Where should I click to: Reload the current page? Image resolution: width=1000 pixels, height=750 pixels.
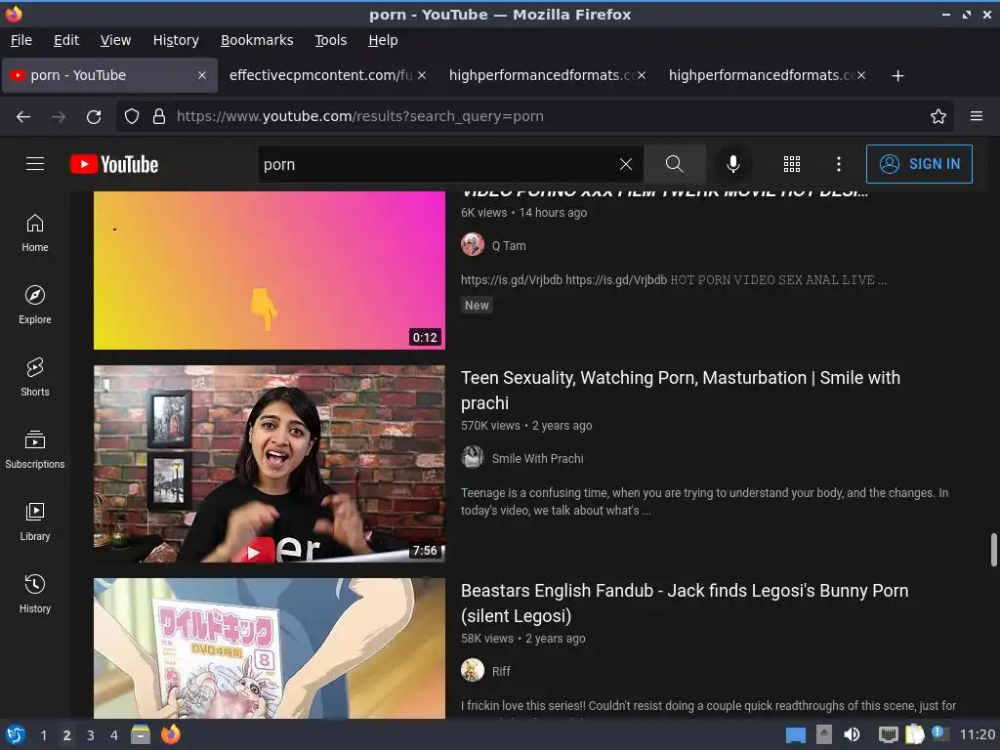point(94,117)
